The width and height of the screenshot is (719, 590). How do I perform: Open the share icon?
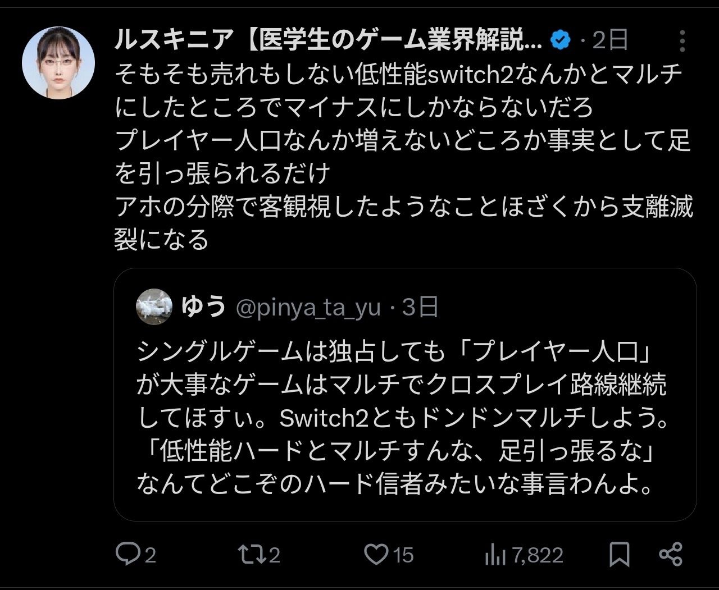tap(670, 555)
